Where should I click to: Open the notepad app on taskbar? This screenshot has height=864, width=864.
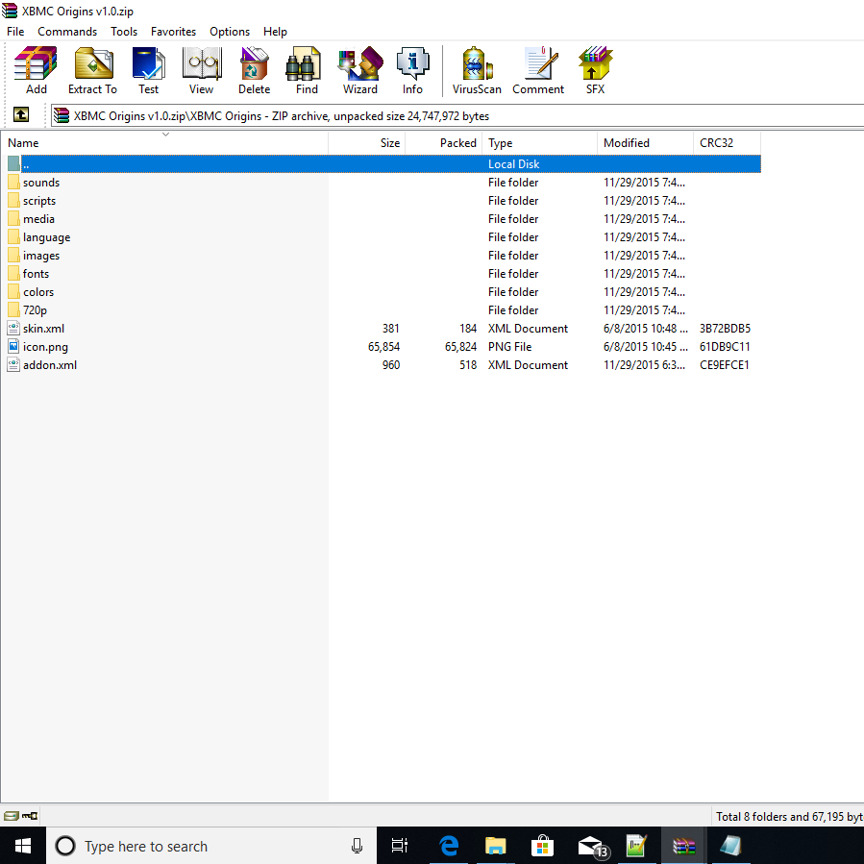click(636, 846)
